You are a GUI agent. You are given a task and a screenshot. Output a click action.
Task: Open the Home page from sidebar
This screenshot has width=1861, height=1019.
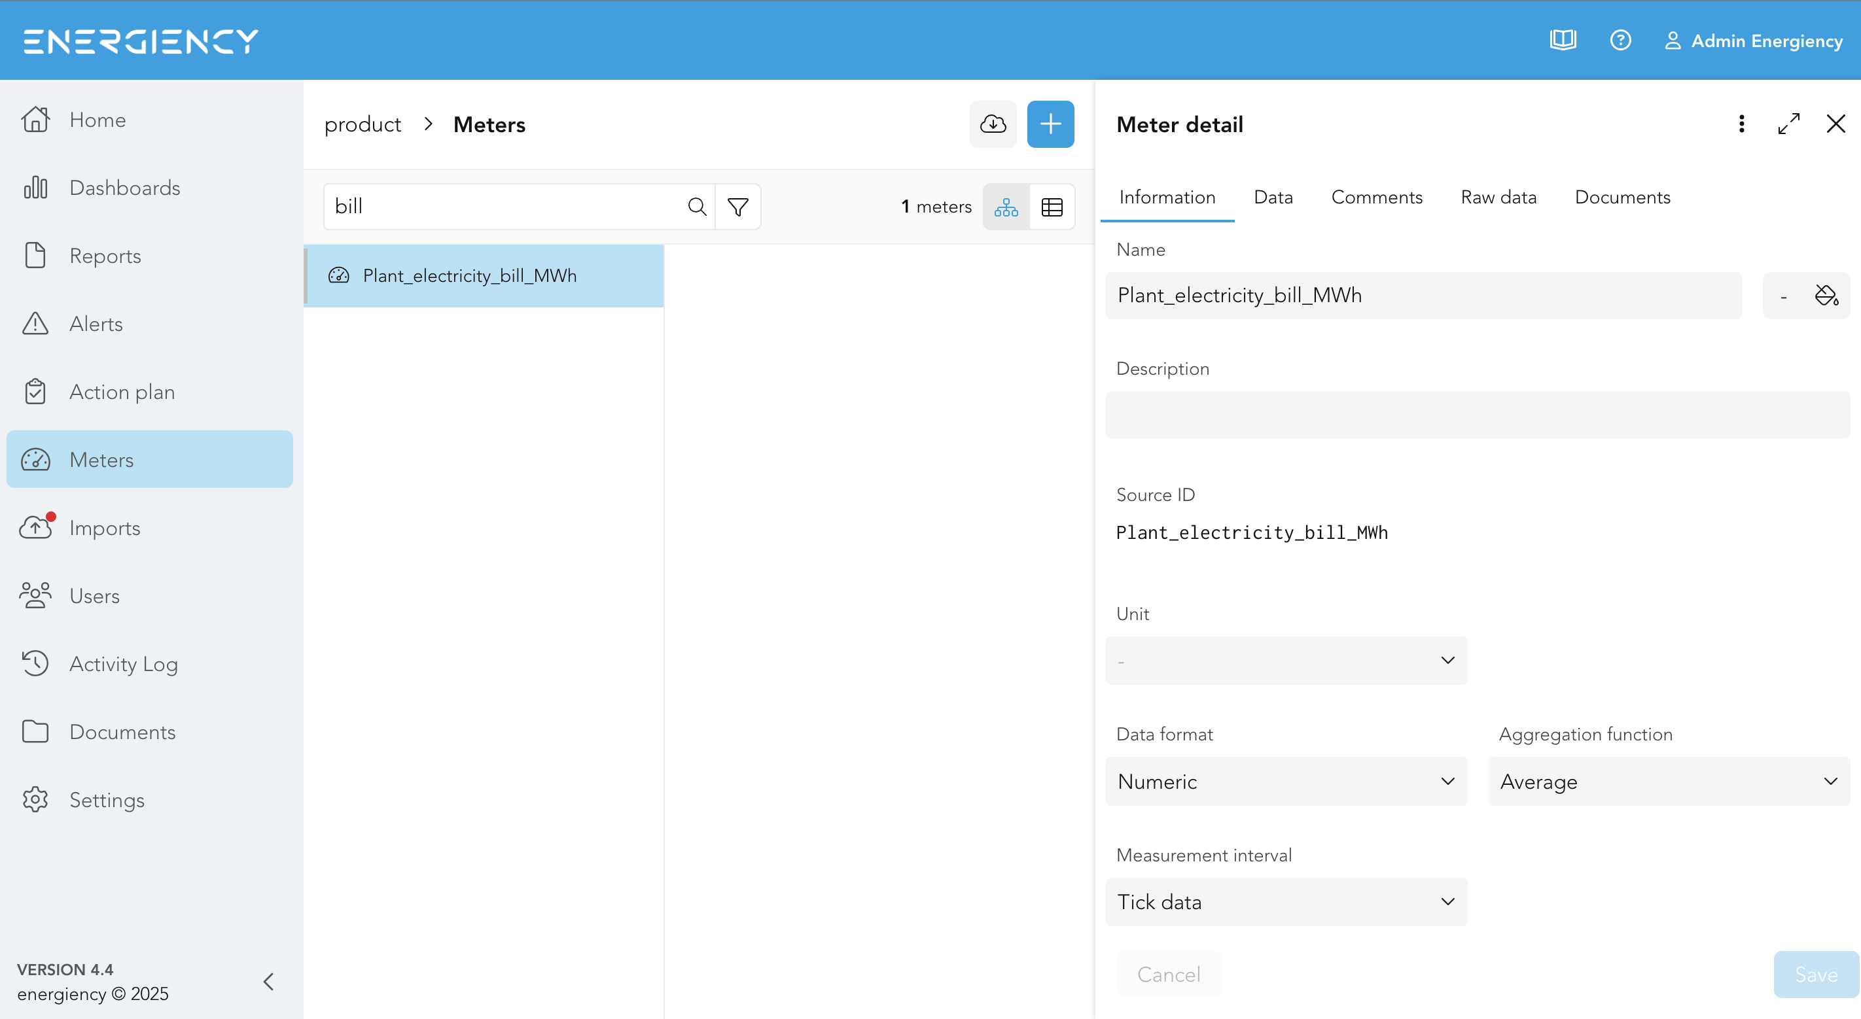[x=150, y=120]
